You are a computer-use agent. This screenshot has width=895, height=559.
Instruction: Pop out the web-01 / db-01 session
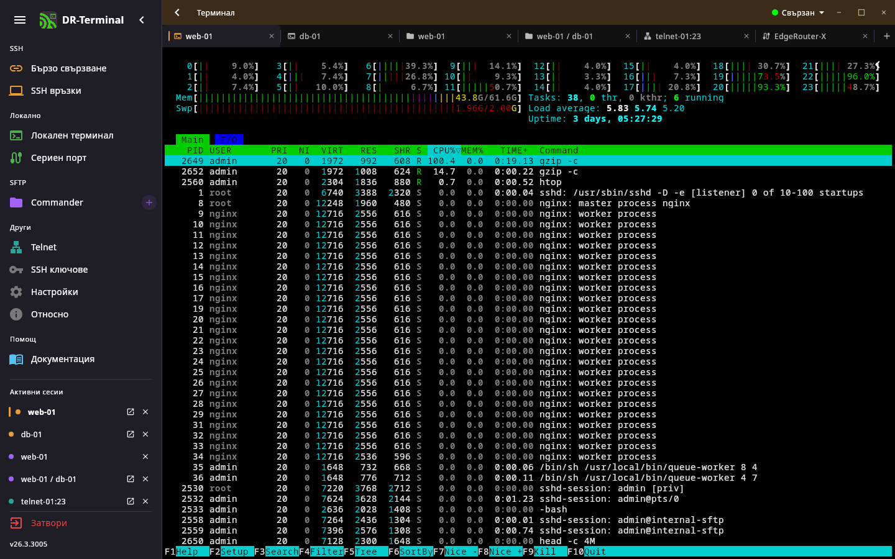coord(131,479)
